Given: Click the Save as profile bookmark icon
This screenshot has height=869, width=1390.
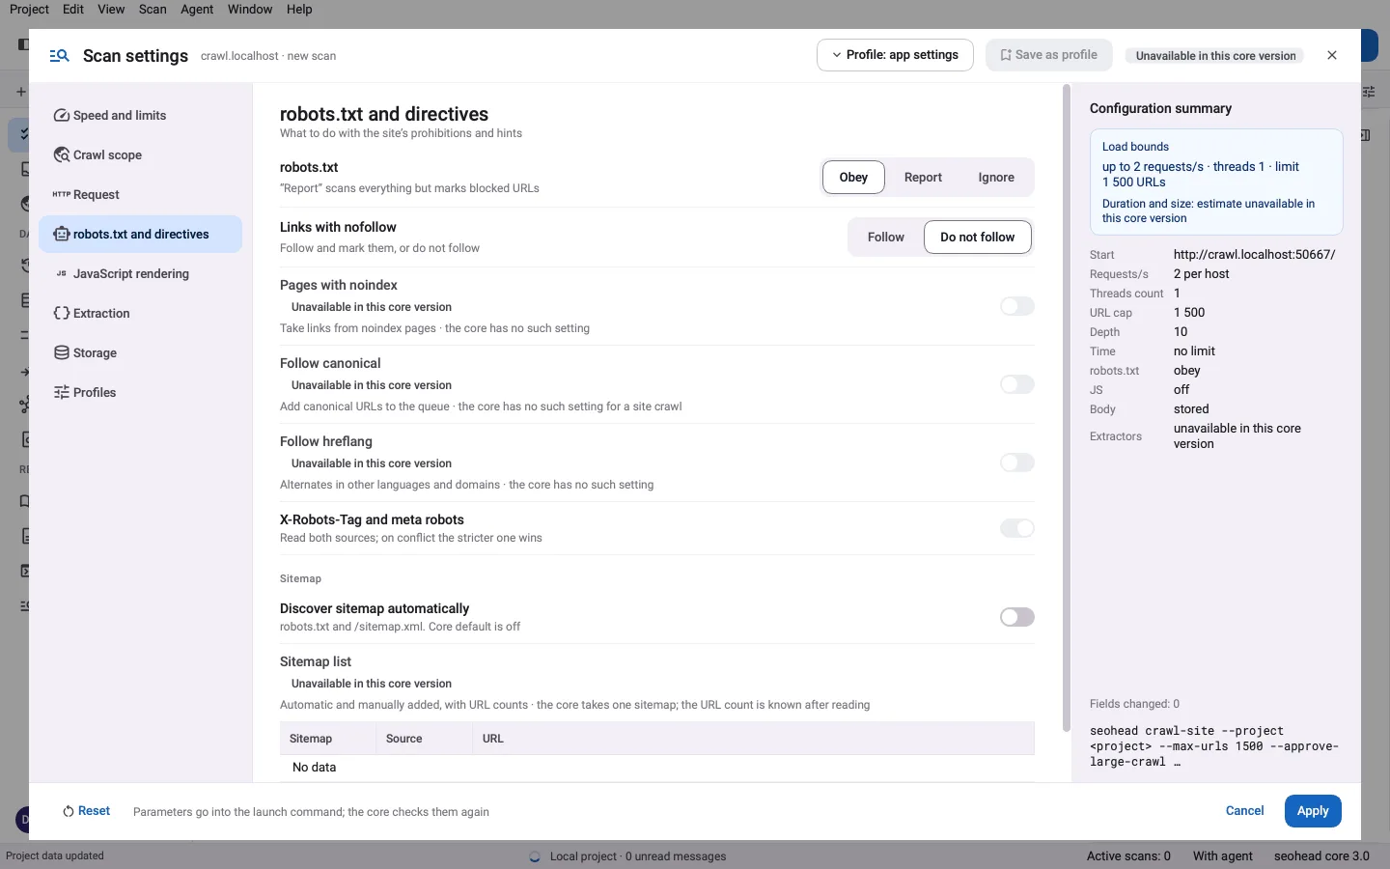Looking at the screenshot, I should pyautogui.click(x=1006, y=56).
